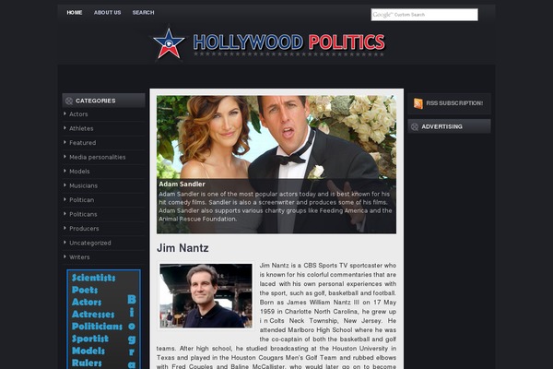
Task: Click the arrow bullet beside Actors
Action: click(65, 113)
